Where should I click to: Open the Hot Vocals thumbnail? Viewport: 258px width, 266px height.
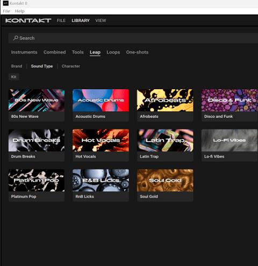coord(101,140)
